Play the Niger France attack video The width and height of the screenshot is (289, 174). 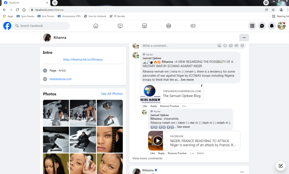158,141
